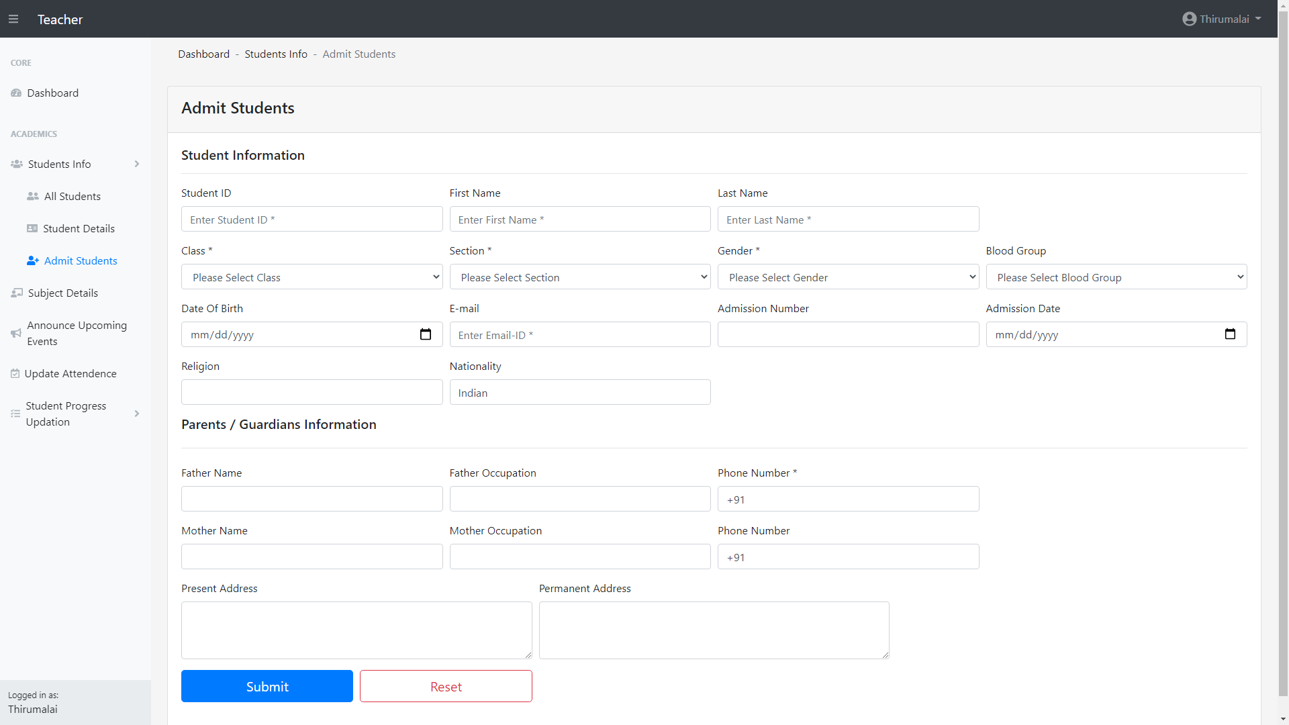Viewport: 1289px width, 725px height.
Task: Toggle the hamburger sidebar menu icon
Action: pyautogui.click(x=13, y=19)
